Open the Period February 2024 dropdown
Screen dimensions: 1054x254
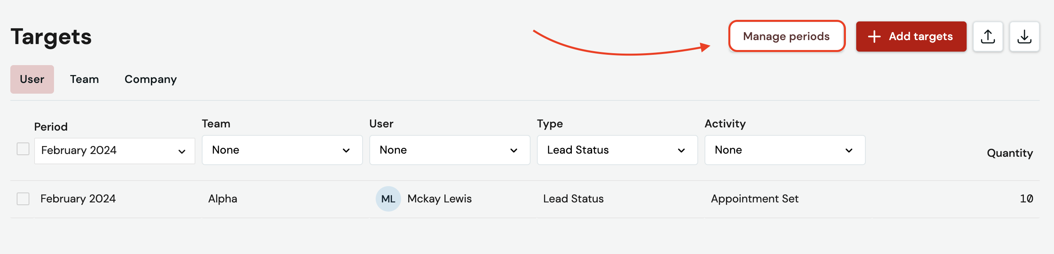click(x=114, y=151)
